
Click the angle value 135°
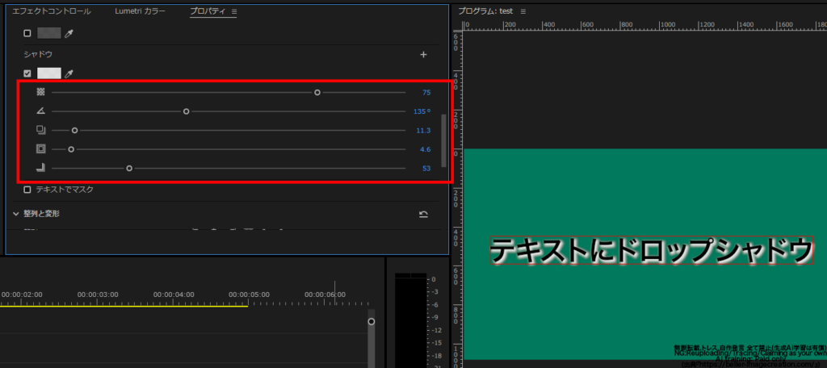tap(422, 111)
